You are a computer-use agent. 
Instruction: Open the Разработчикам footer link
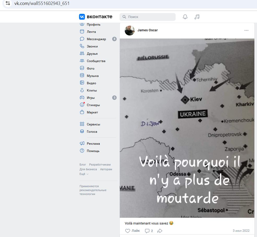click(x=100, y=165)
